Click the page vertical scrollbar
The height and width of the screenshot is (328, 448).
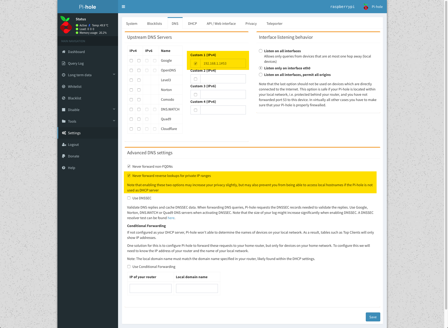446,155
